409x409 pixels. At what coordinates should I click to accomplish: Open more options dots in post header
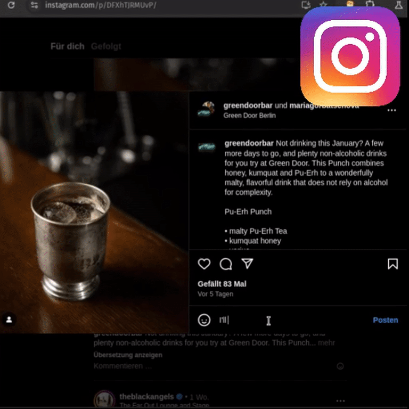391,110
